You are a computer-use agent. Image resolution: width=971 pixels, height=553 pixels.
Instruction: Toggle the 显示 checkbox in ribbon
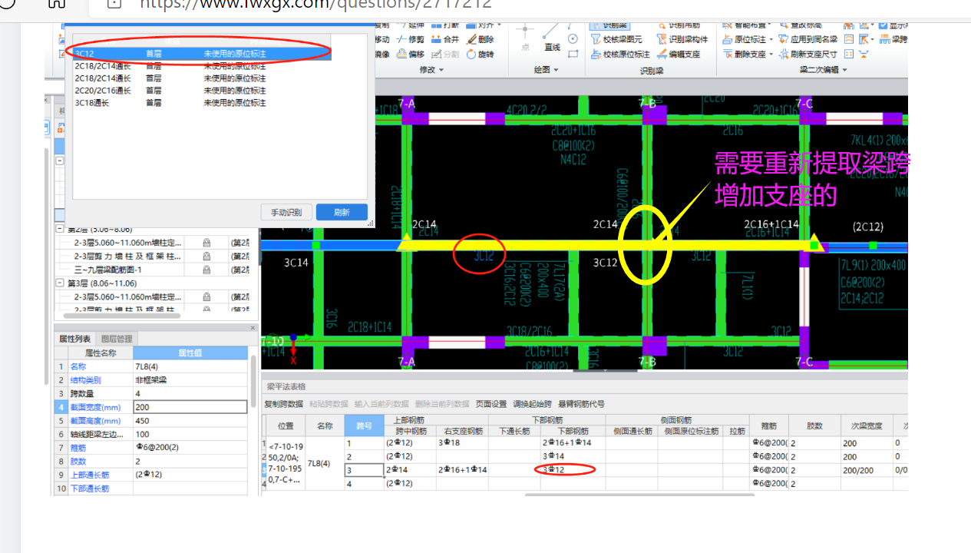point(883,25)
